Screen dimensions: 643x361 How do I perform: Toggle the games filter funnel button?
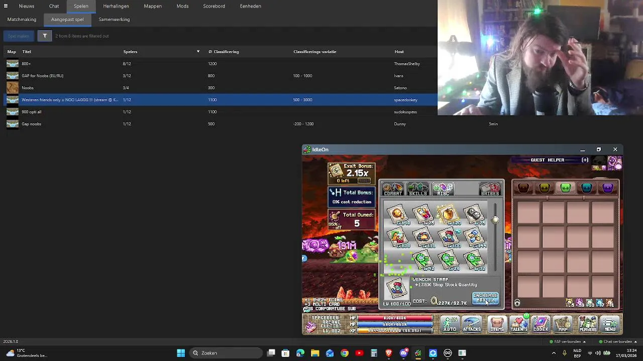(45, 36)
